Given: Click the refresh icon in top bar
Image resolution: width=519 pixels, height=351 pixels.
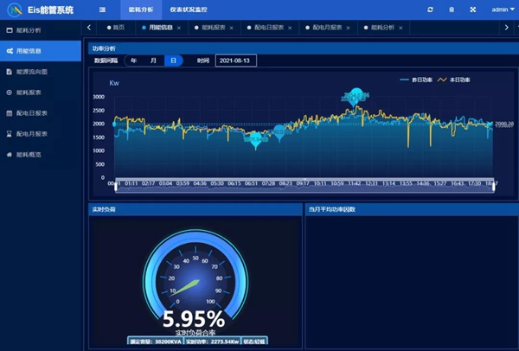Looking at the screenshot, I should click(430, 10).
